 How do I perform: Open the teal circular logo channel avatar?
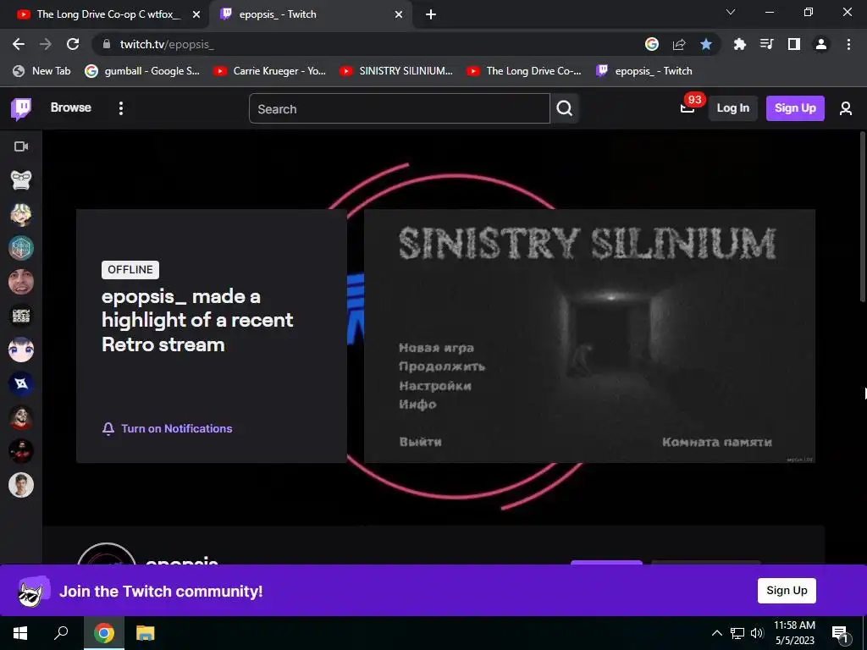pyautogui.click(x=21, y=248)
